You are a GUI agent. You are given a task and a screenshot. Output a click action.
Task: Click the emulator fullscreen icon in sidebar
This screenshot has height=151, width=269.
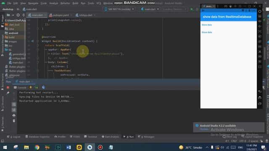coord(260,31)
